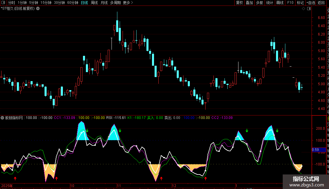Click the CC2: -133.09 value label
The height and width of the screenshot is (189, 329).
pyautogui.click(x=222, y=118)
